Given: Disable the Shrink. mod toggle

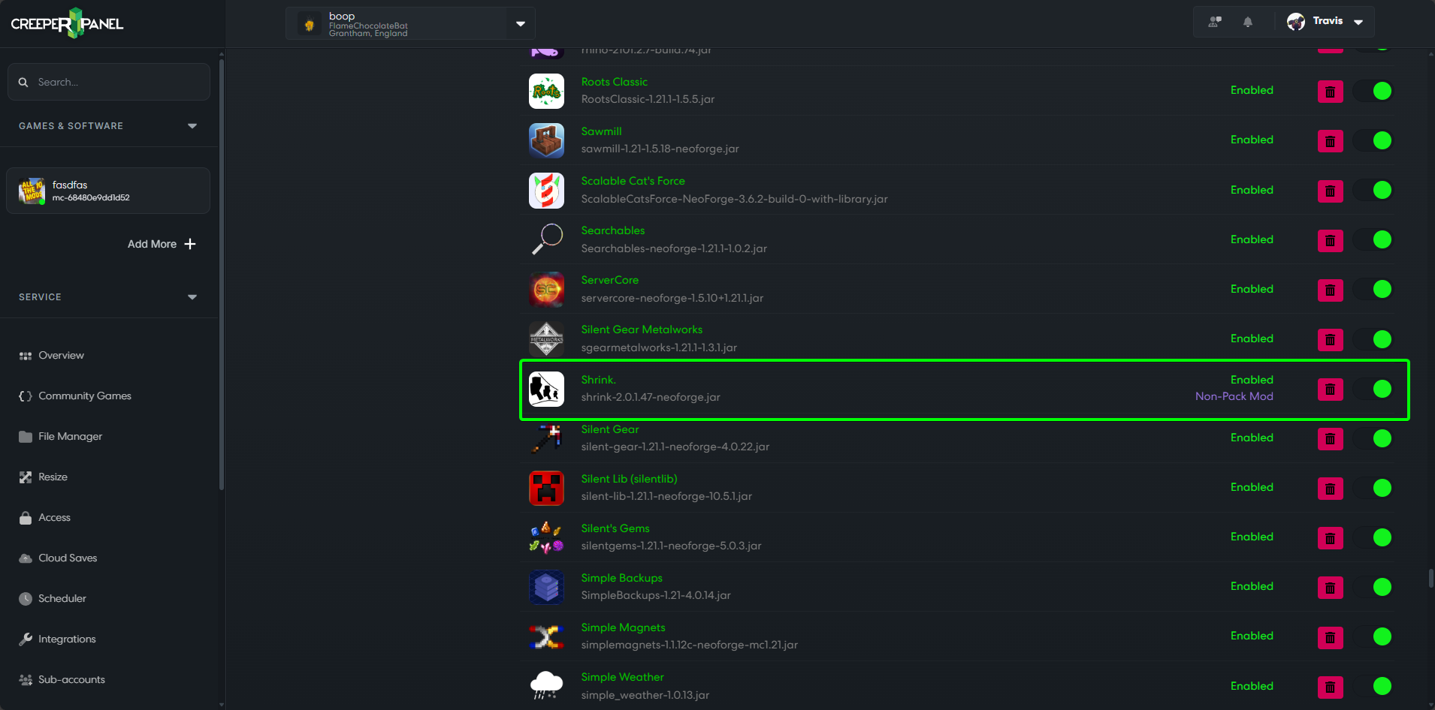Looking at the screenshot, I should pyautogui.click(x=1373, y=389).
